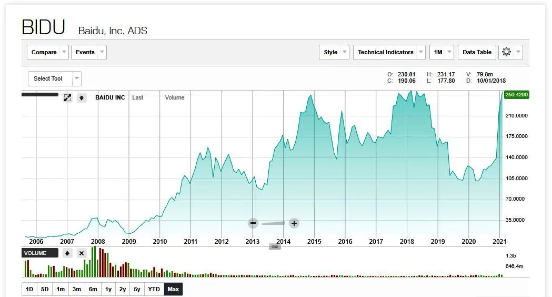The height and width of the screenshot is (297, 552).
Task: Select the 5y time range
Action: coord(137,289)
